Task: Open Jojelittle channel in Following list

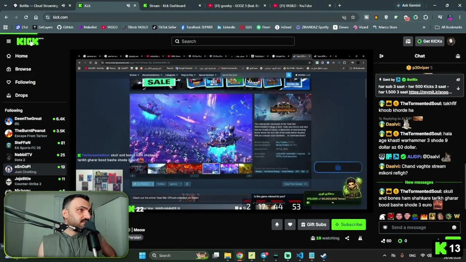Action: [35, 181]
